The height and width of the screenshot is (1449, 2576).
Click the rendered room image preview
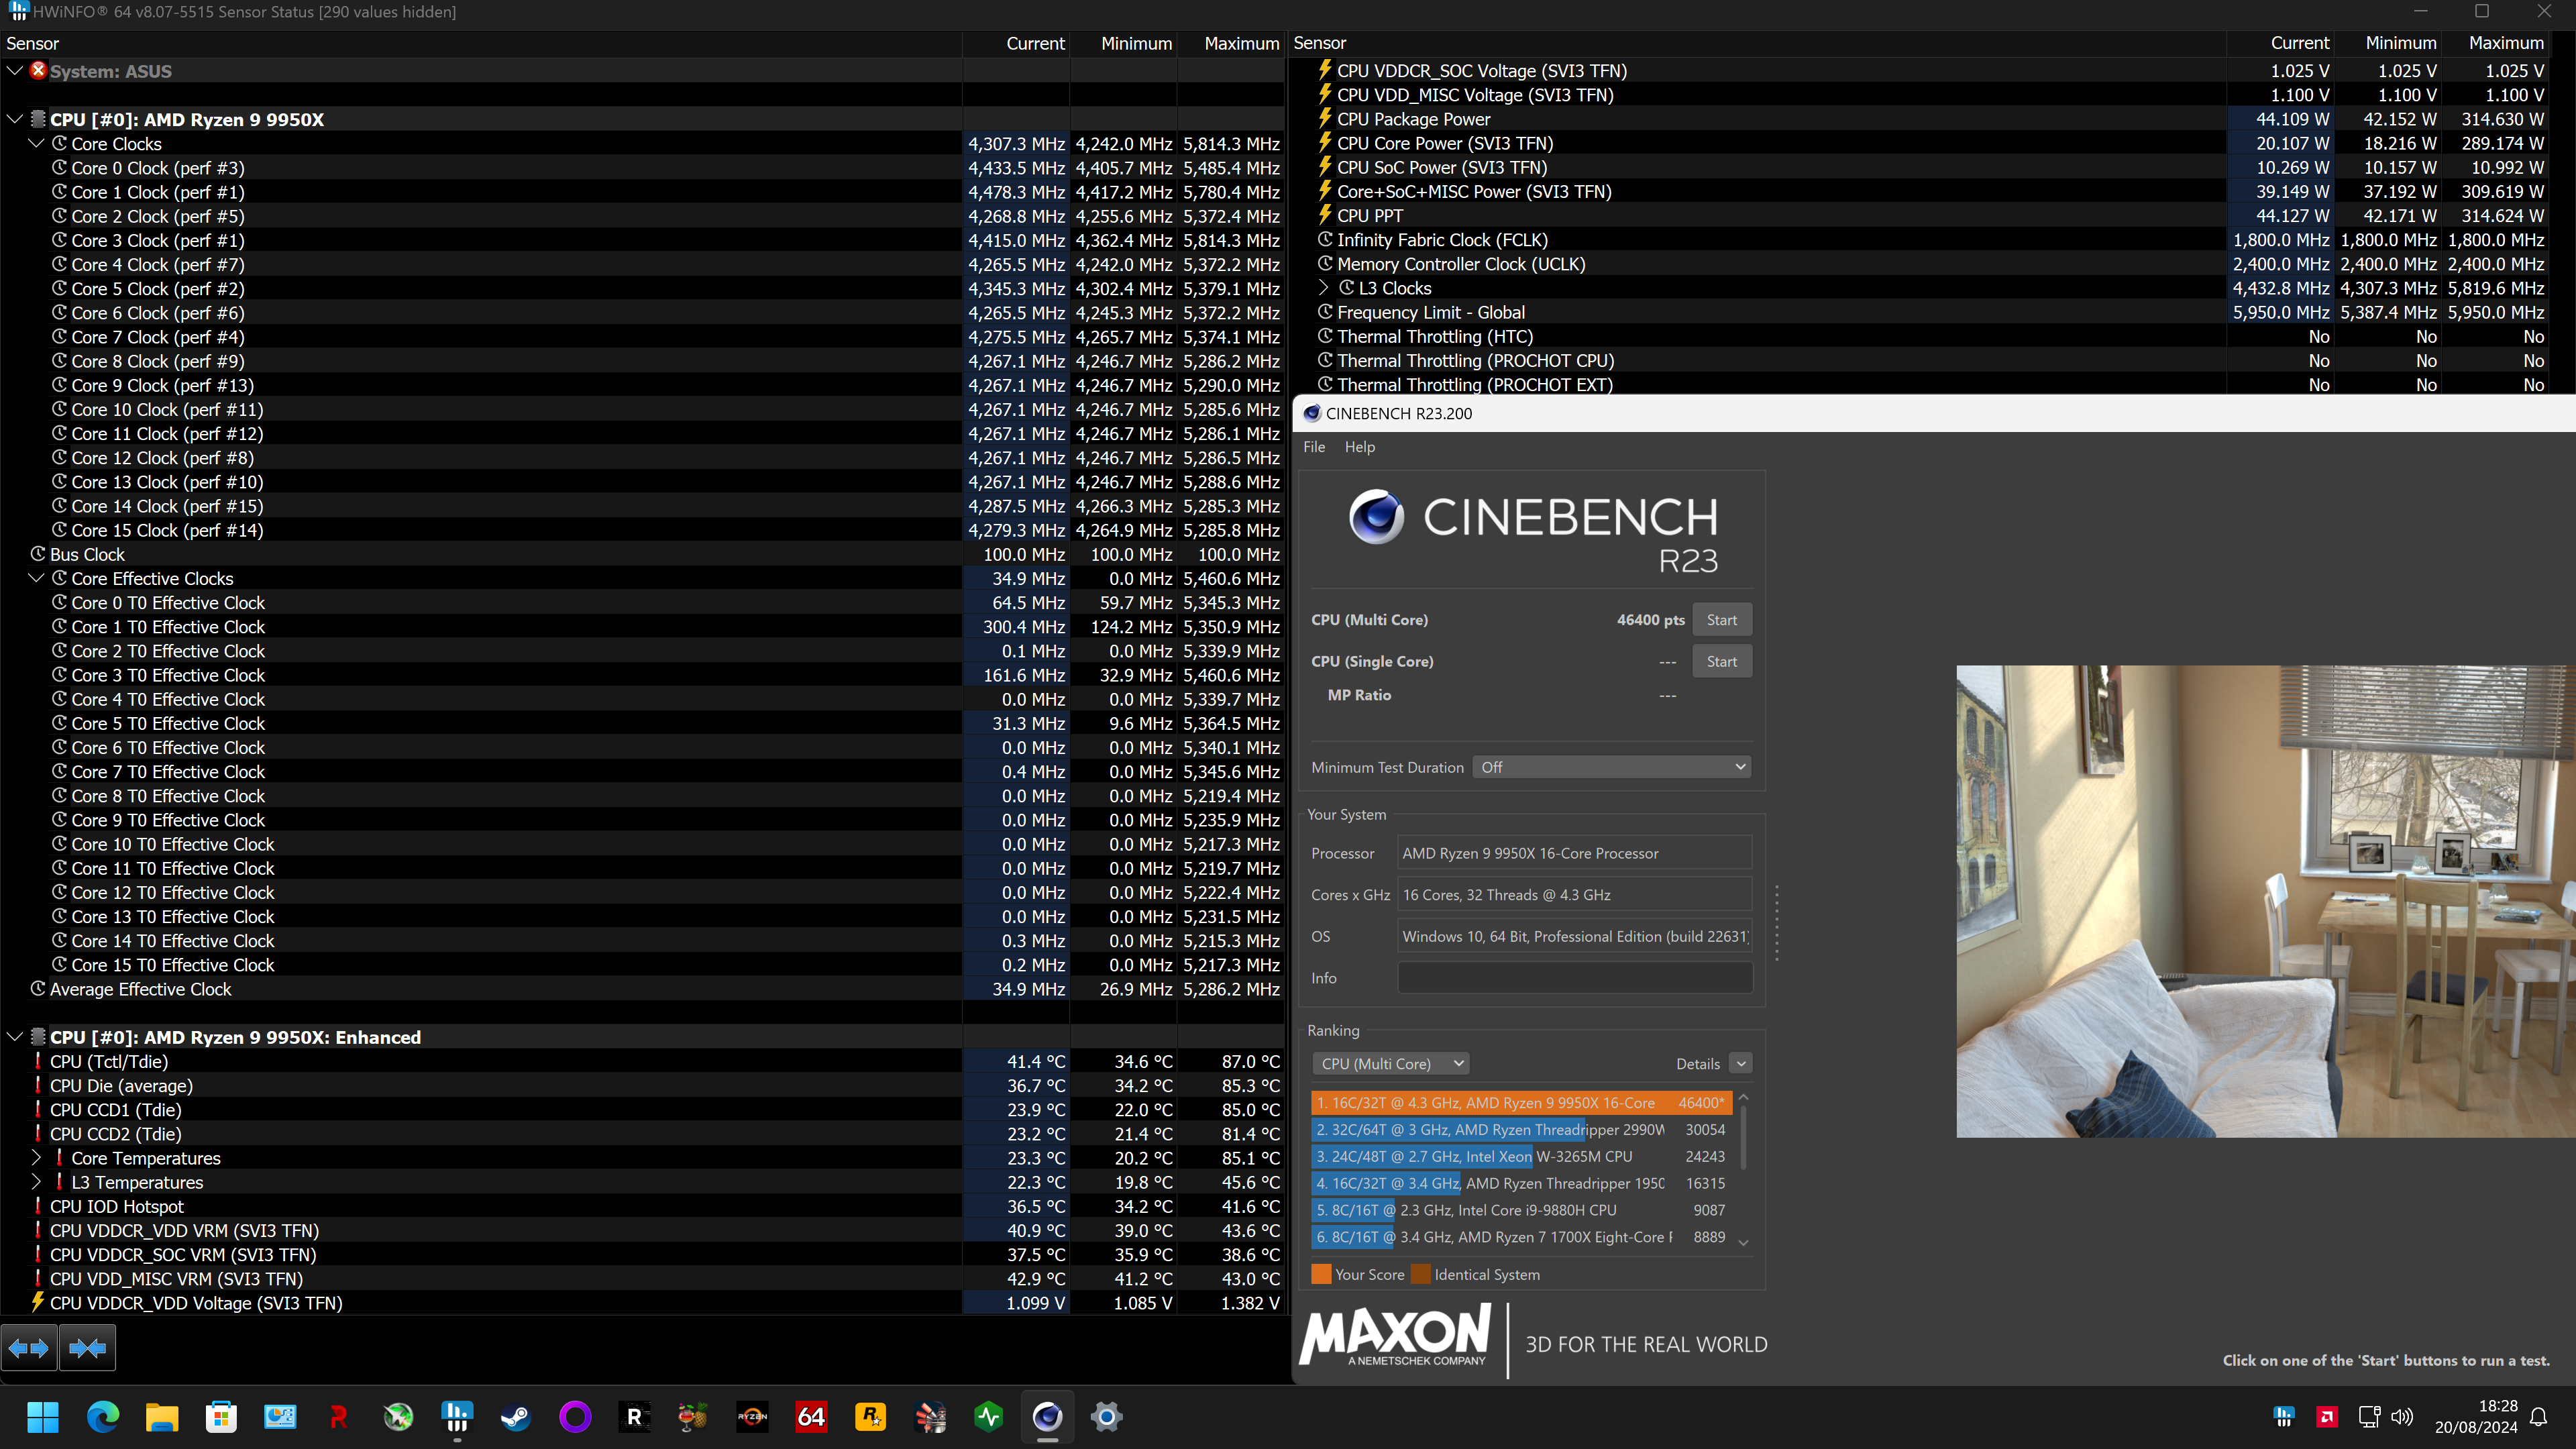pyautogui.click(x=2265, y=901)
